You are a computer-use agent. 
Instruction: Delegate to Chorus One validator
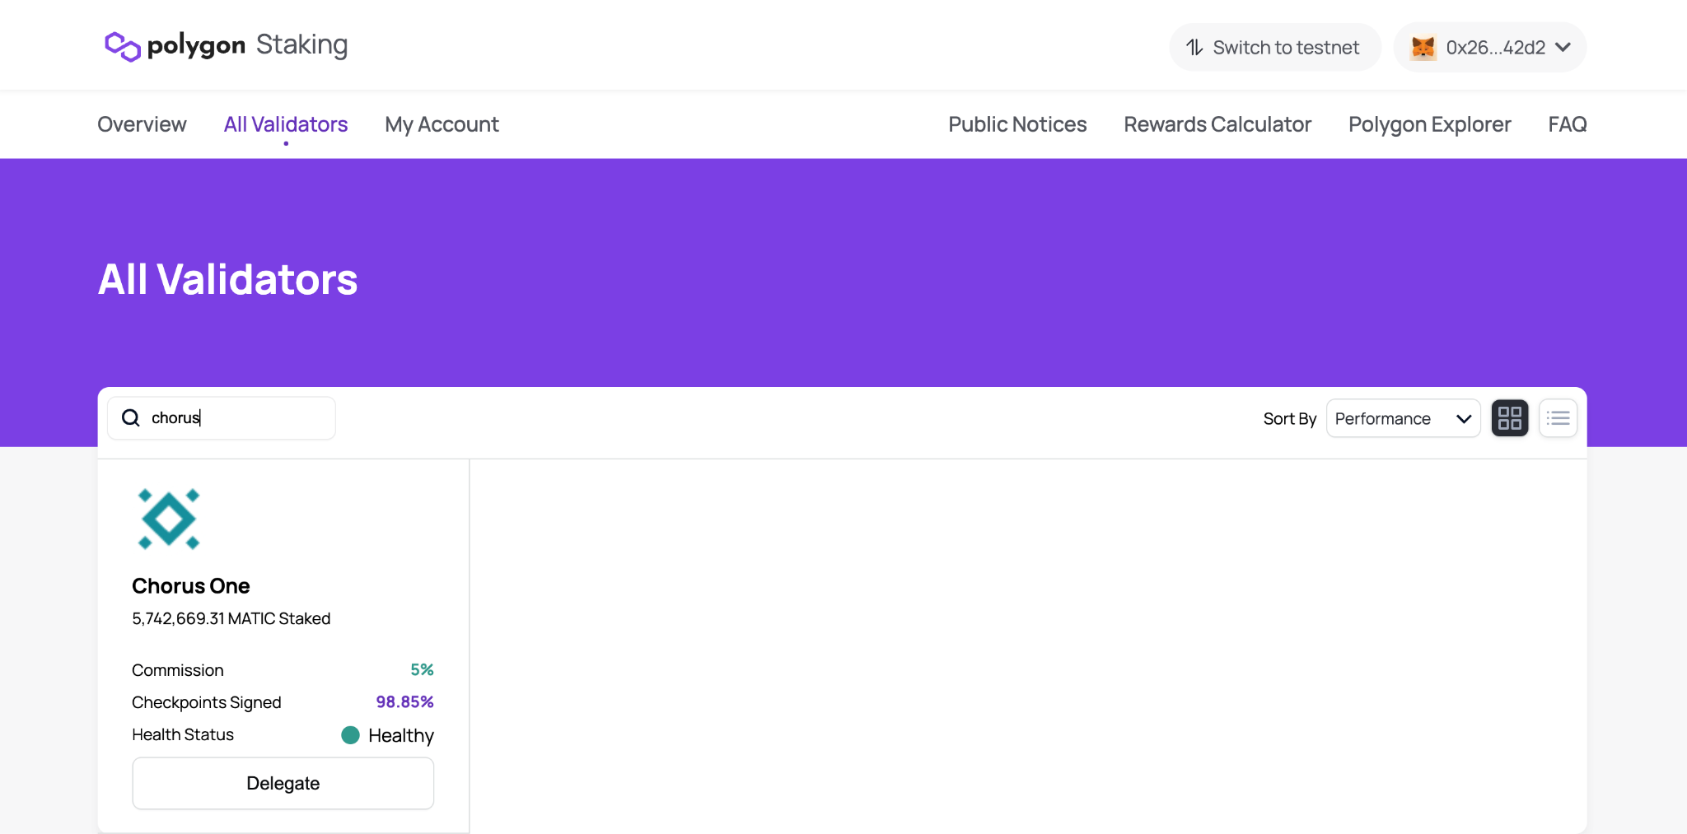[283, 783]
